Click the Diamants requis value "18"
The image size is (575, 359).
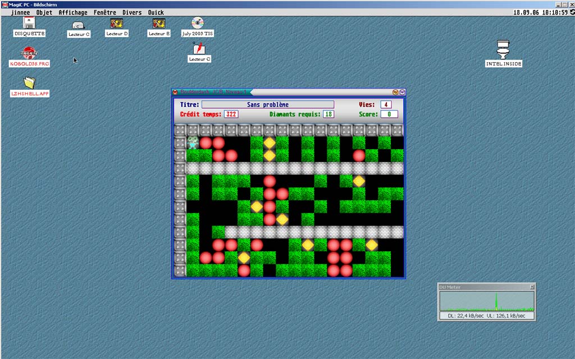tap(328, 114)
